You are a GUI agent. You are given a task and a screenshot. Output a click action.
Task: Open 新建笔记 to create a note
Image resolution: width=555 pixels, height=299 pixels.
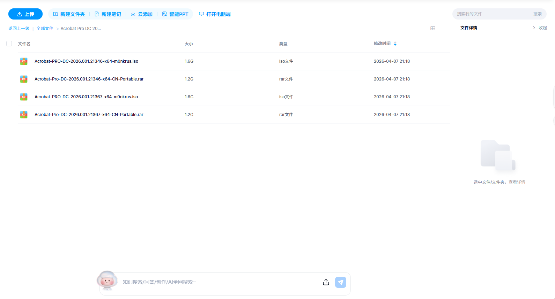tap(108, 14)
